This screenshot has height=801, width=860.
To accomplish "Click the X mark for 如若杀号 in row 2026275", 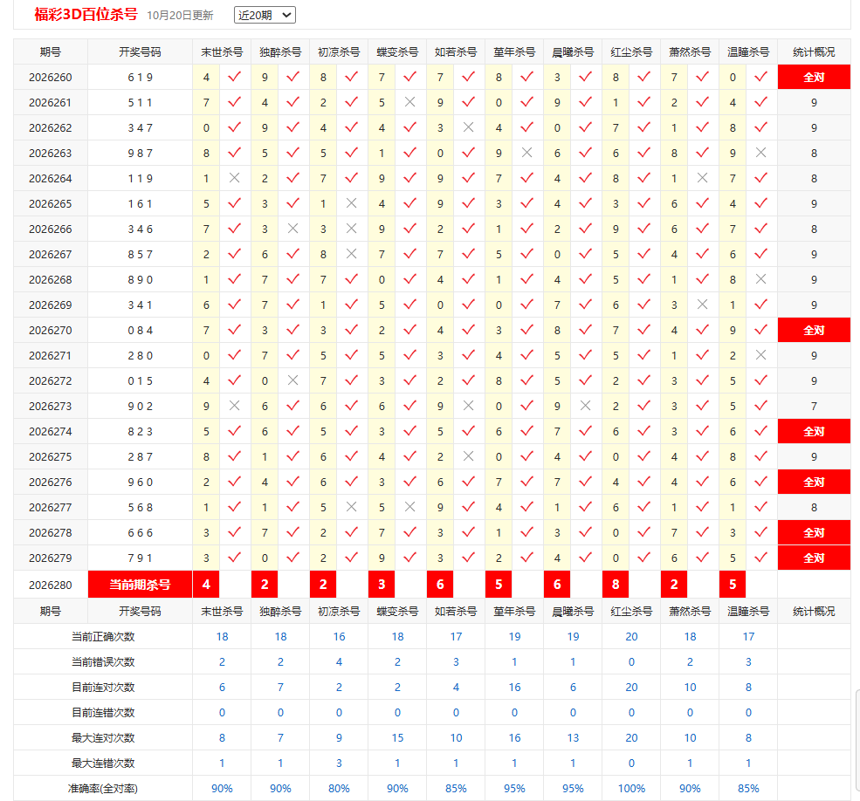I will click(468, 456).
